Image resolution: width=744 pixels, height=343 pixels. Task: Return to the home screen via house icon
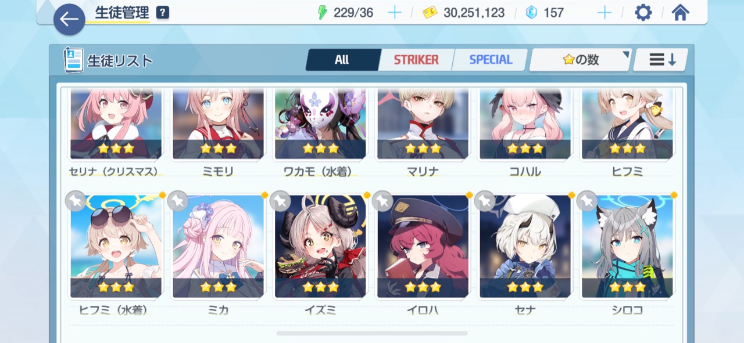(680, 12)
